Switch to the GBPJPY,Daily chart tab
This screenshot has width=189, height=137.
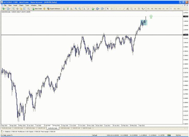point(87,128)
